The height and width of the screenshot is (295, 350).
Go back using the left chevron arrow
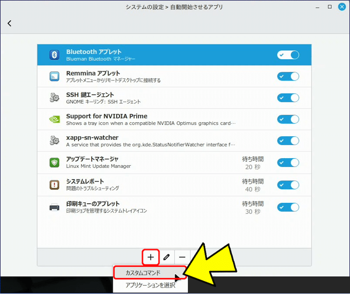point(10,23)
